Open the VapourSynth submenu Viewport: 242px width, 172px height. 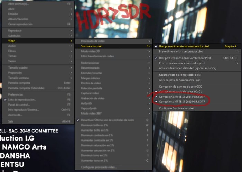[x=114, y=108]
